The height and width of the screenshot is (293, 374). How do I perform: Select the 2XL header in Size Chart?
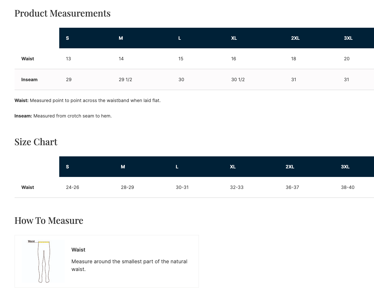[290, 167]
